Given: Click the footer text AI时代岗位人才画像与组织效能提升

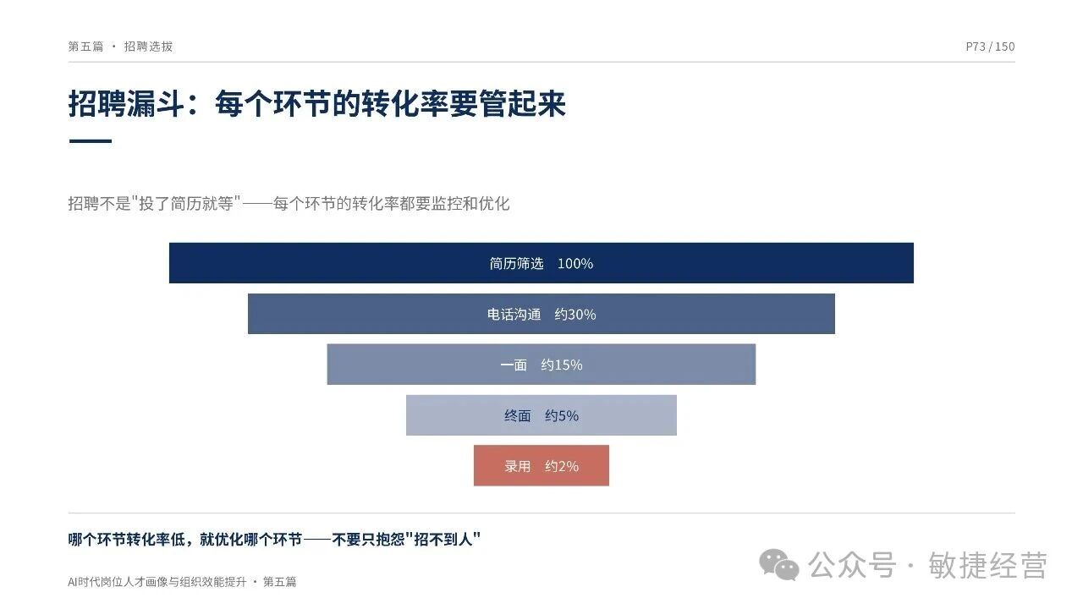Looking at the screenshot, I should click(x=157, y=582).
